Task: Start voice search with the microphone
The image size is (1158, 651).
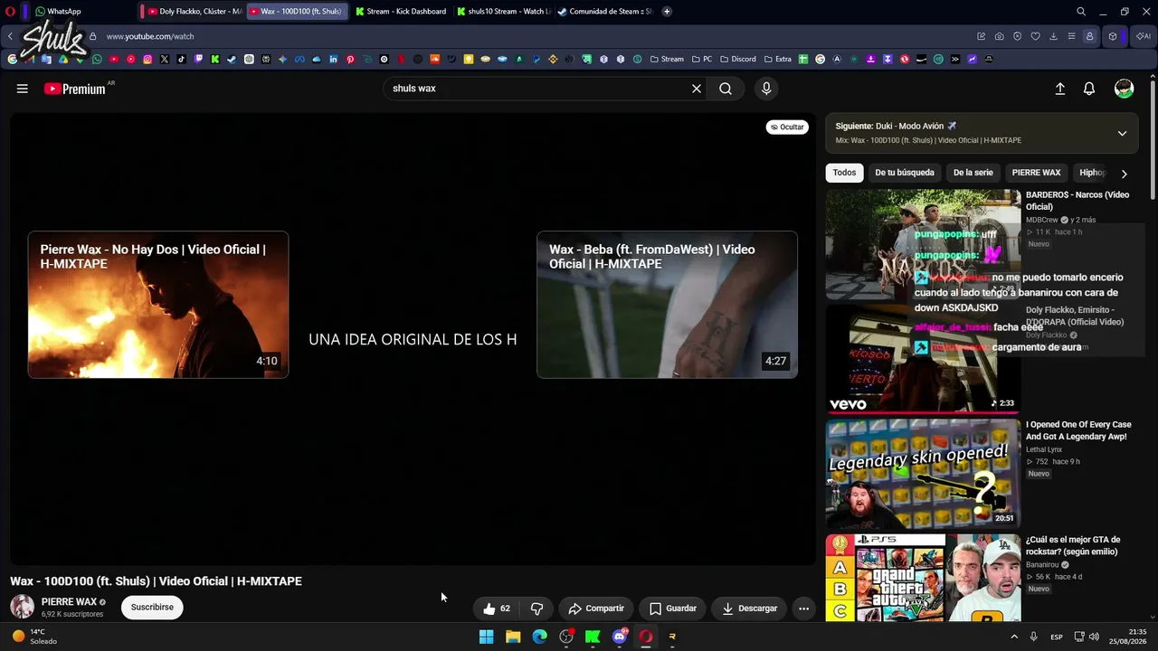Action: 766,89
